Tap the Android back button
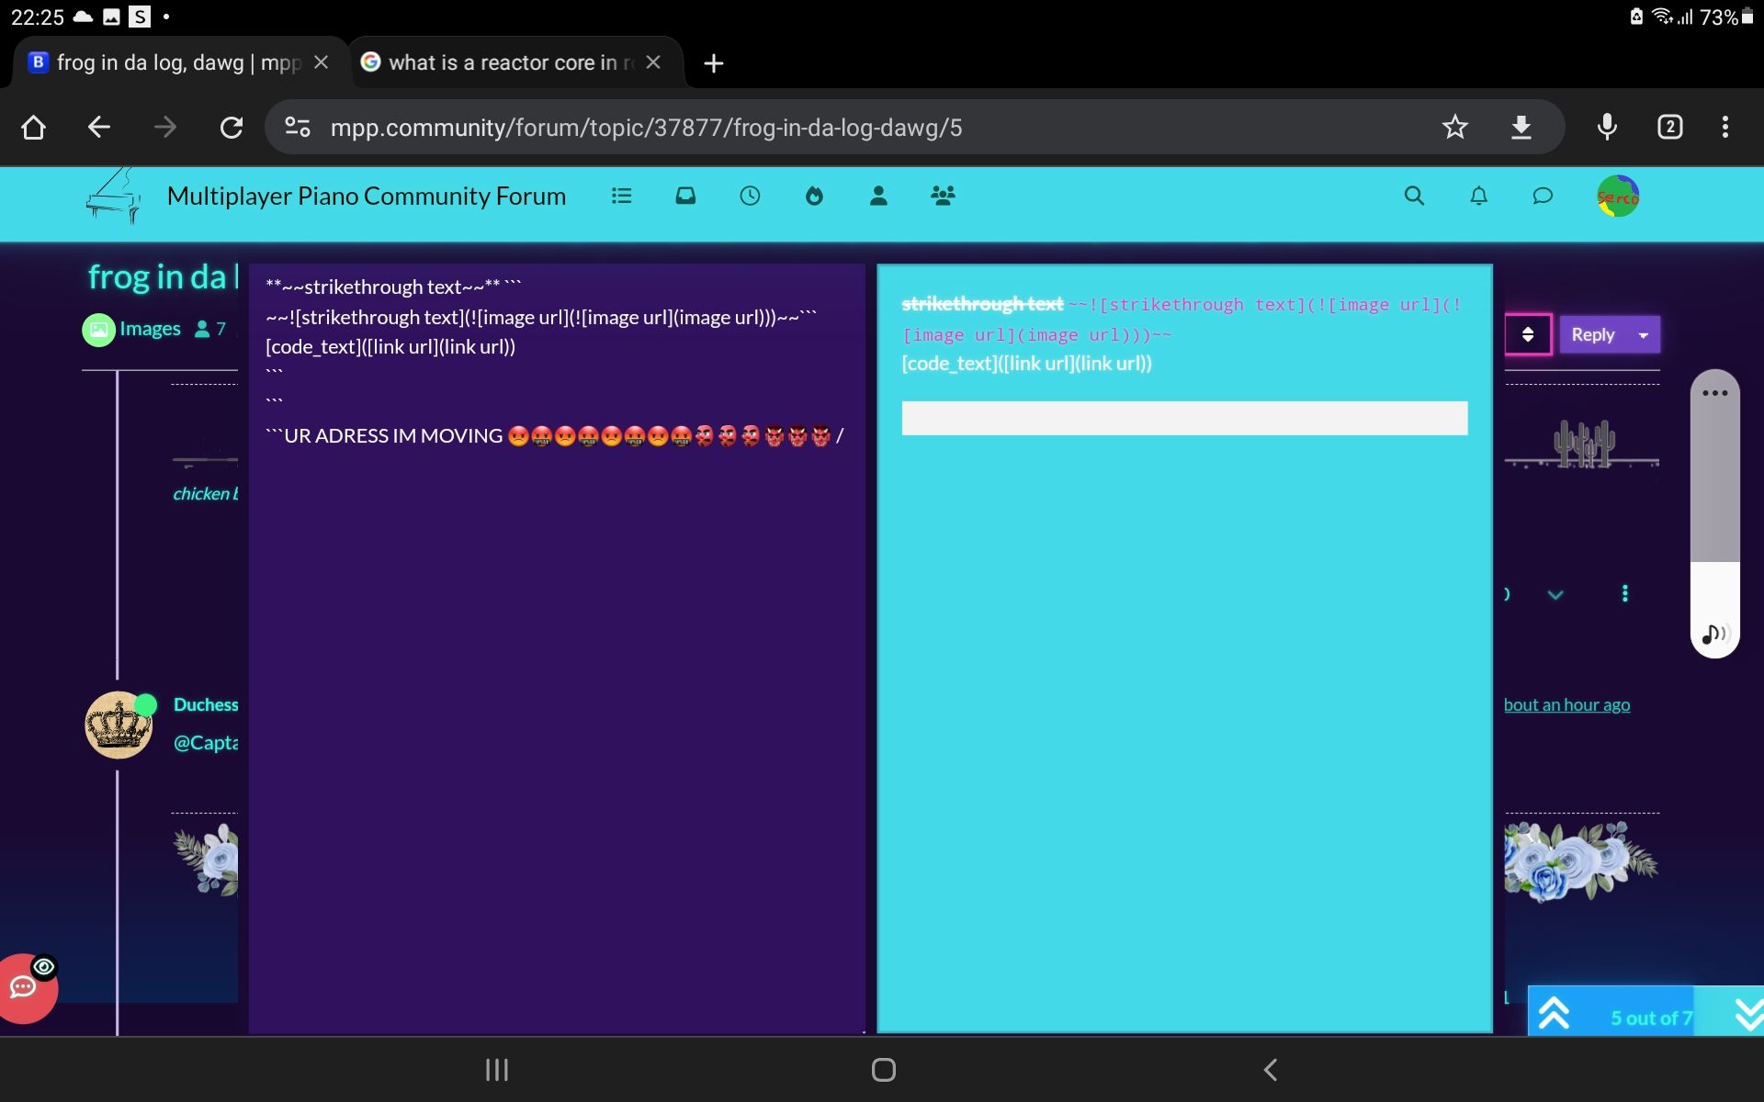Viewport: 1764px width, 1102px height. [1271, 1070]
